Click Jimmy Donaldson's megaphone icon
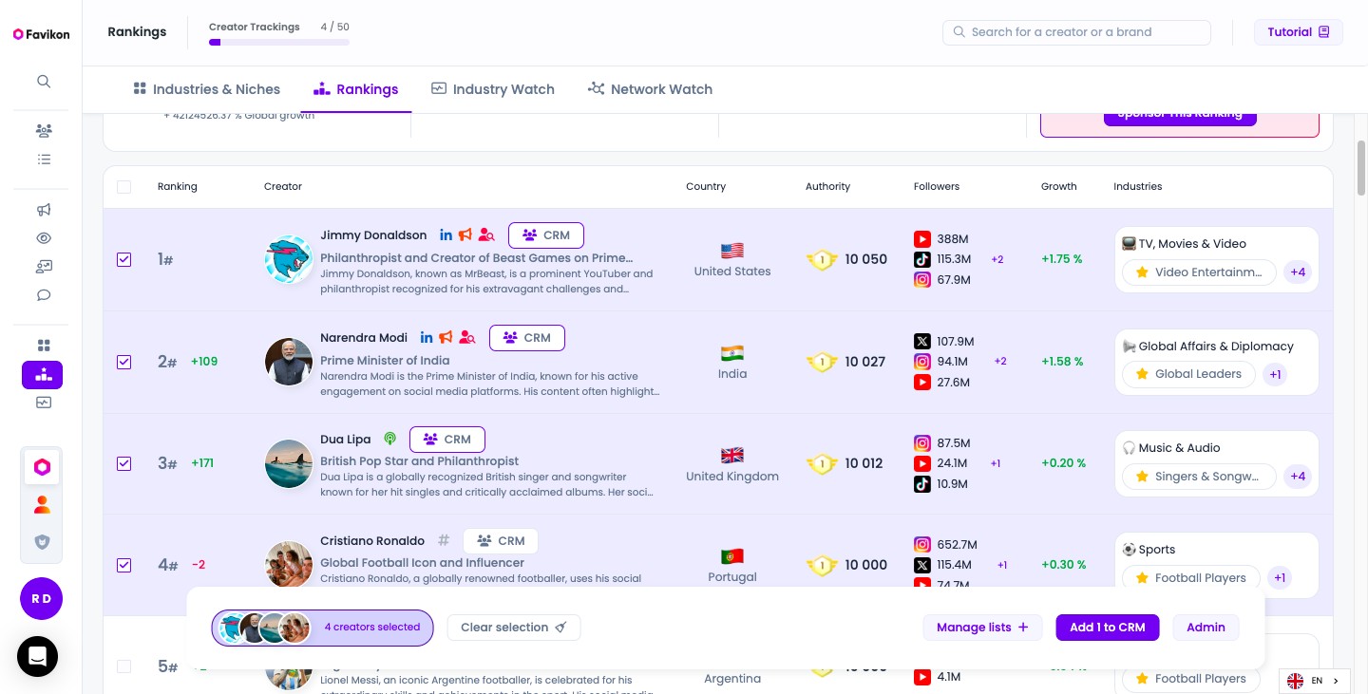 (x=465, y=234)
